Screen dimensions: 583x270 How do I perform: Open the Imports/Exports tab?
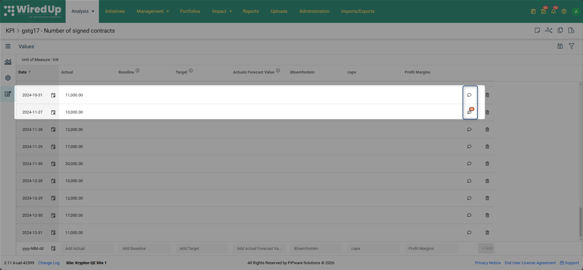(x=358, y=11)
